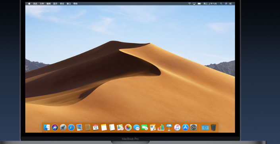The width and height of the screenshot is (280, 144).
Task: Launch Numbers bar chart icon
Action: (x=161, y=127)
